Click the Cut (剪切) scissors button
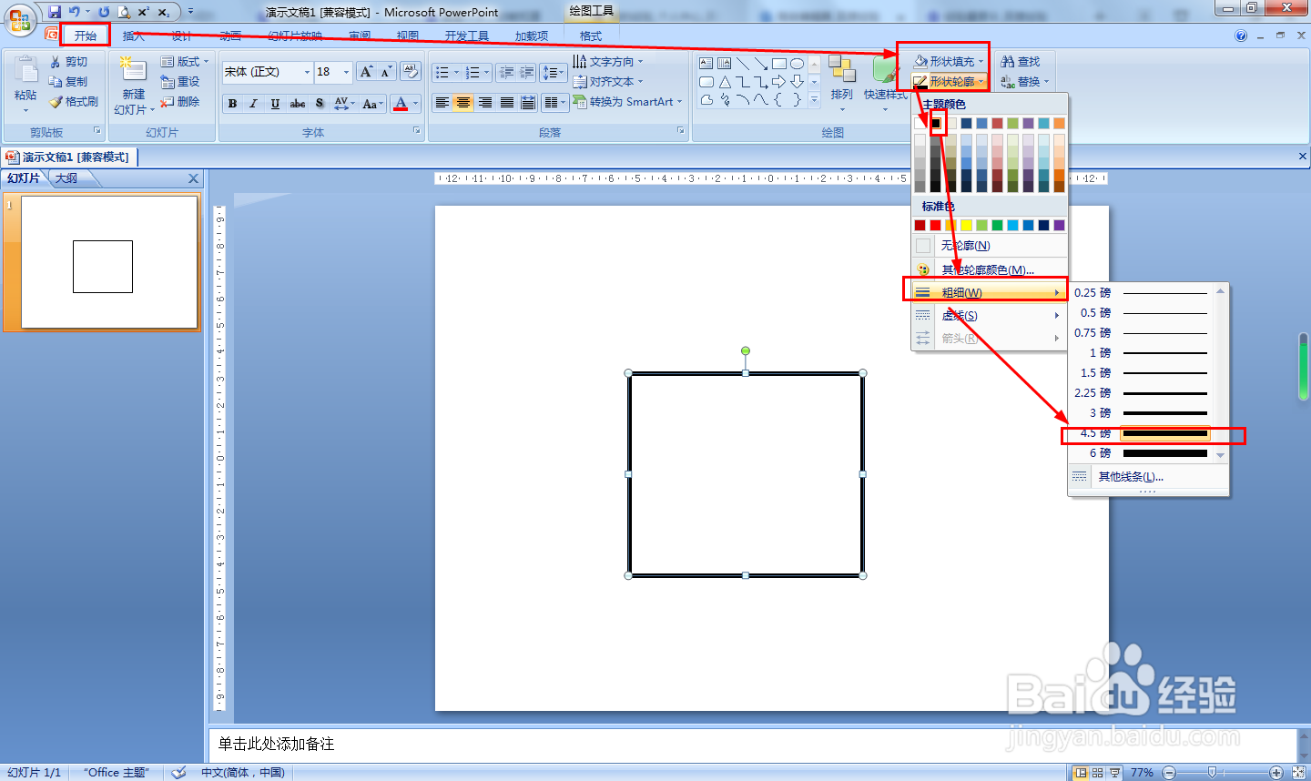The width and height of the screenshot is (1311, 781). tap(69, 62)
